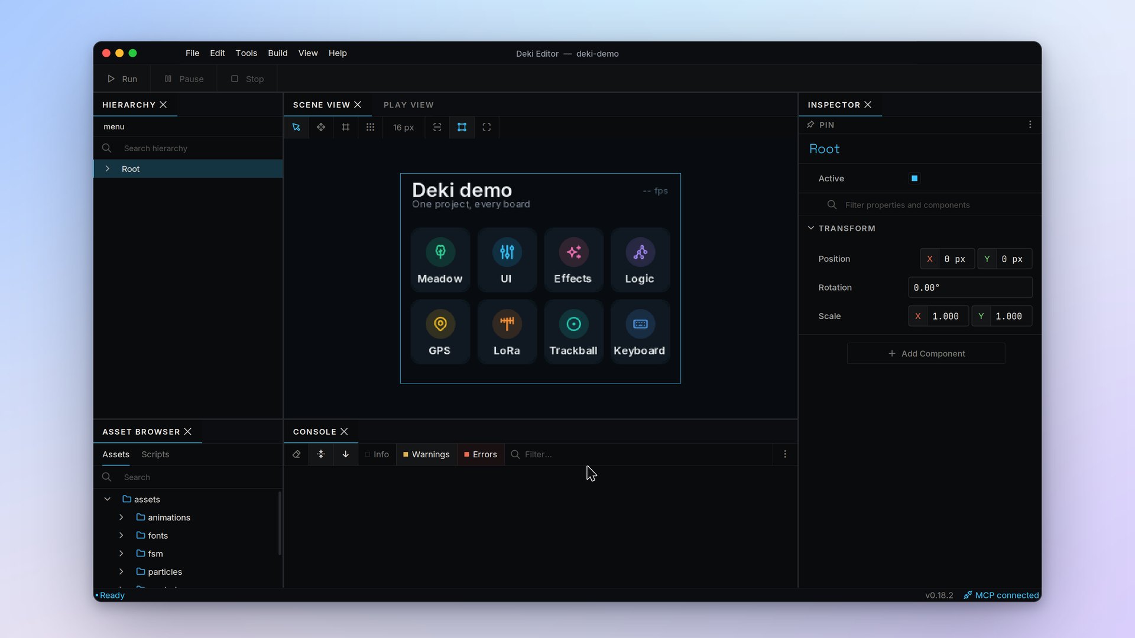Toggle the Warnings log filter
Viewport: 1135px width, 638px height.
coord(426,454)
